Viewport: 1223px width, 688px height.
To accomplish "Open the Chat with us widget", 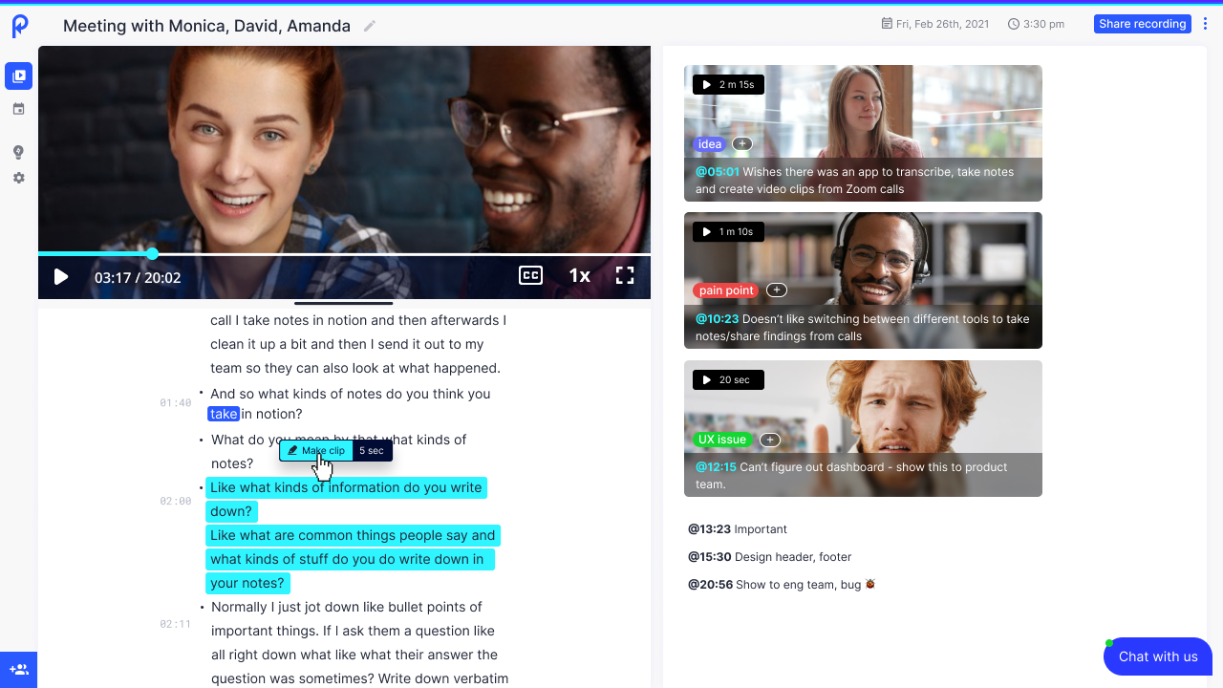I will (1158, 656).
